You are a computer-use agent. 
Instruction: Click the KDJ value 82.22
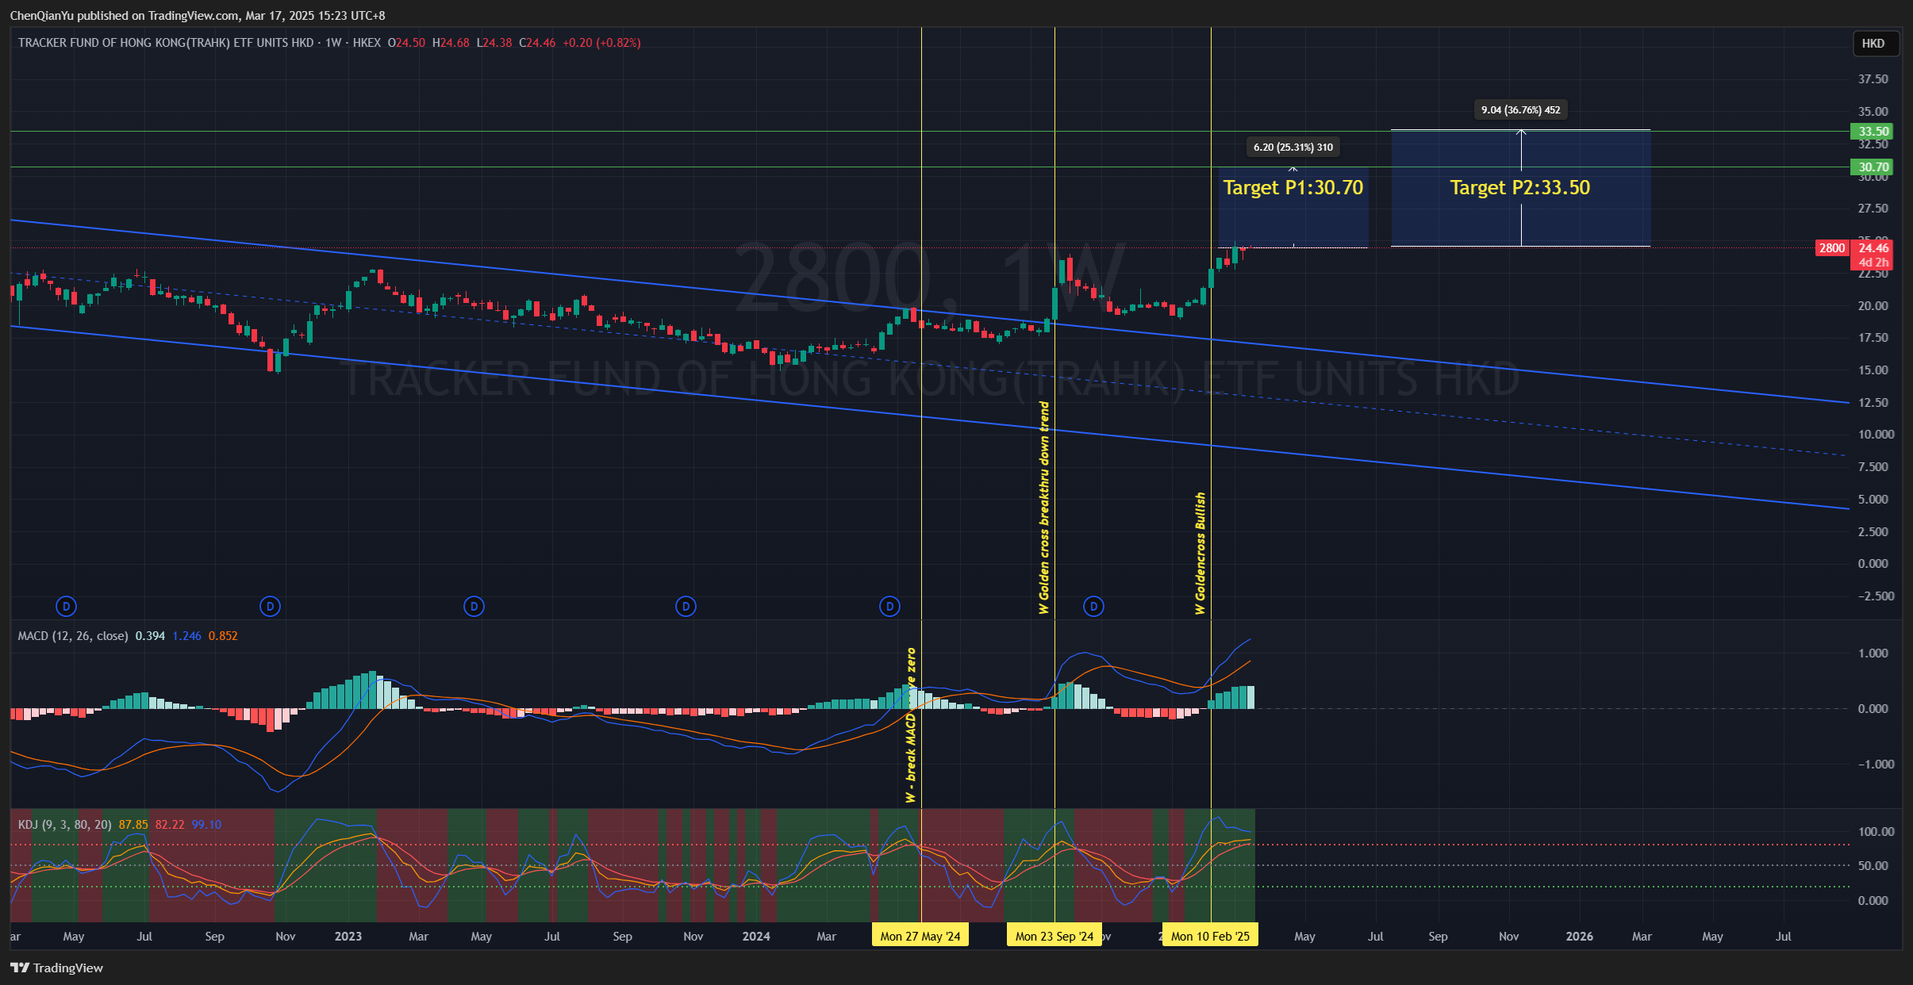170,825
